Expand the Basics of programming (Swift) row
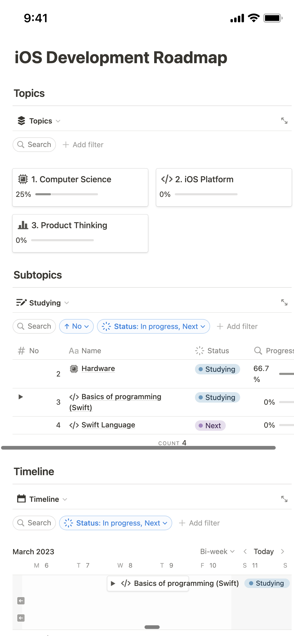Viewport: 294px width, 636px height. tap(21, 397)
